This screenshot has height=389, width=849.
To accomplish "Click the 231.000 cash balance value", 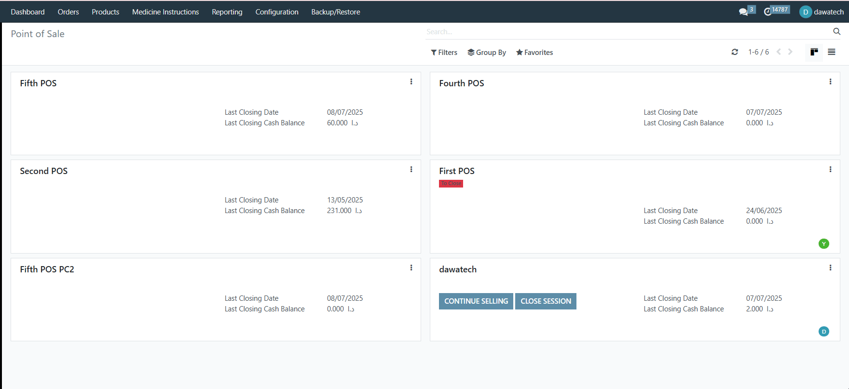I will point(344,211).
